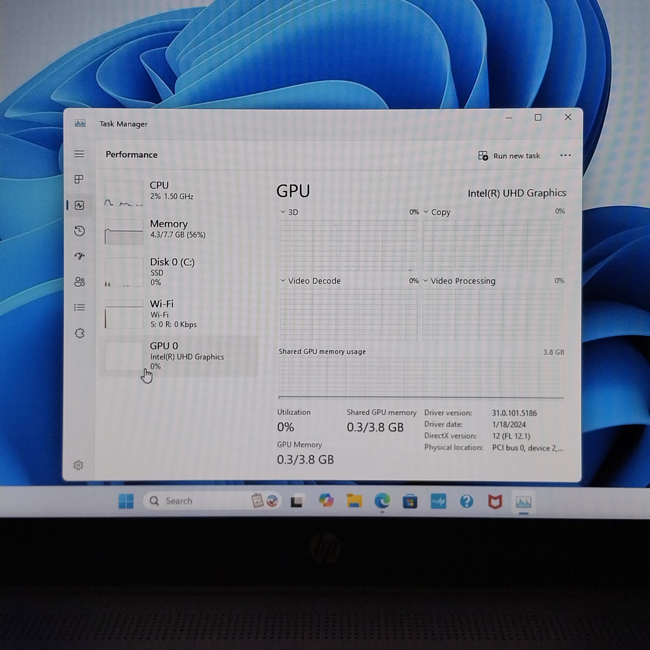This screenshot has width=650, height=650.
Task: Open the three-dot more options menu
Action: coord(565,155)
